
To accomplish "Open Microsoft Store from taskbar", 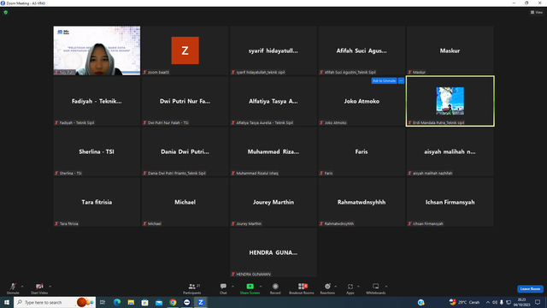I will tap(144, 302).
